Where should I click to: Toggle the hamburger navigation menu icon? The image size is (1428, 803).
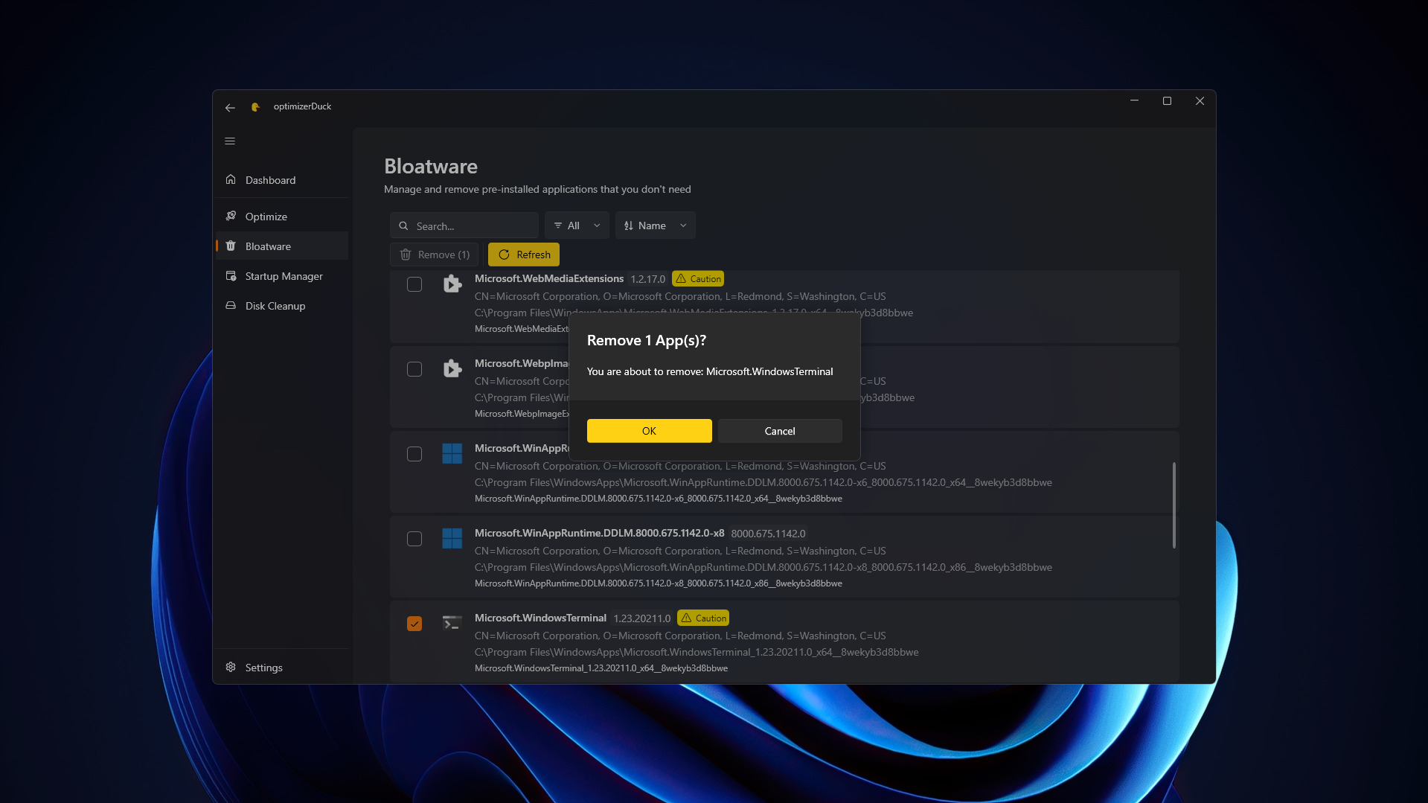click(x=230, y=141)
